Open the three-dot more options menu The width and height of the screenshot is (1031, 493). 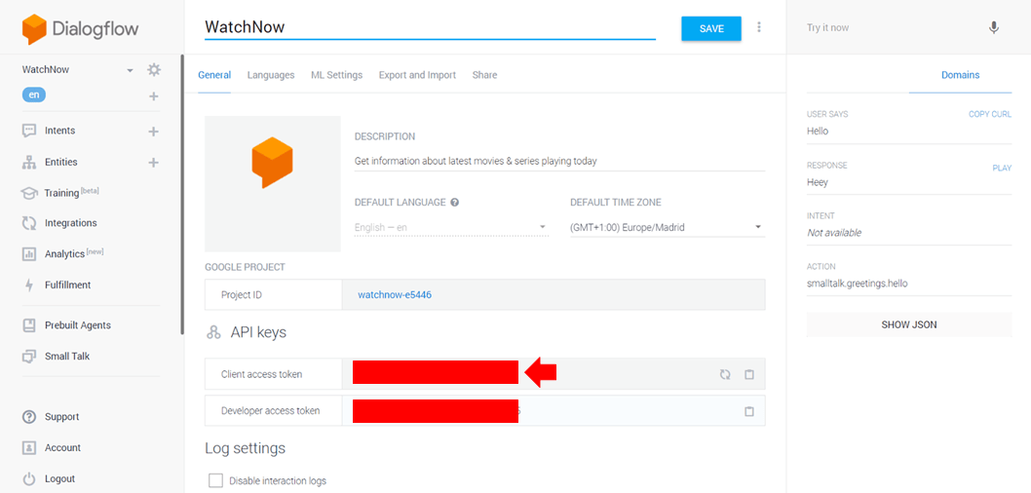coord(759,27)
